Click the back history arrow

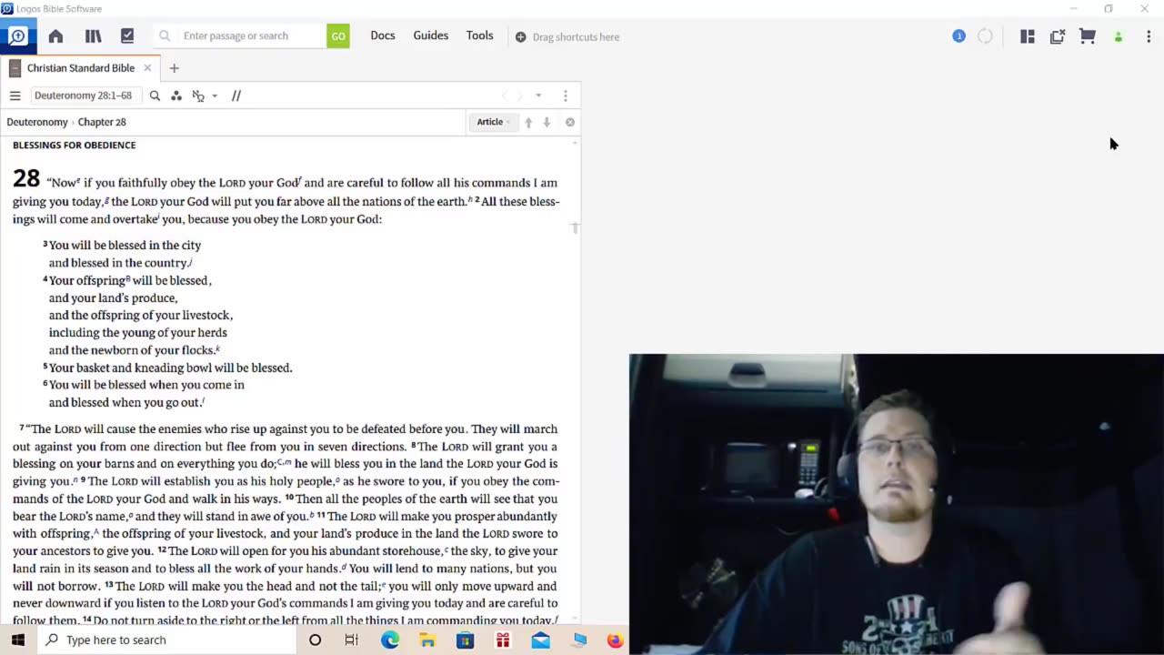[504, 96]
